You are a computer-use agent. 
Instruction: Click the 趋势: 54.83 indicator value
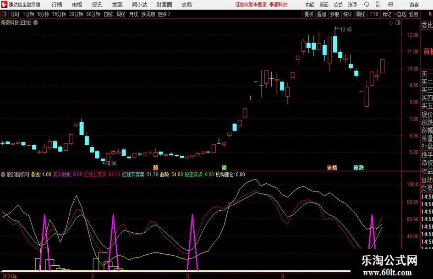[x=171, y=175]
